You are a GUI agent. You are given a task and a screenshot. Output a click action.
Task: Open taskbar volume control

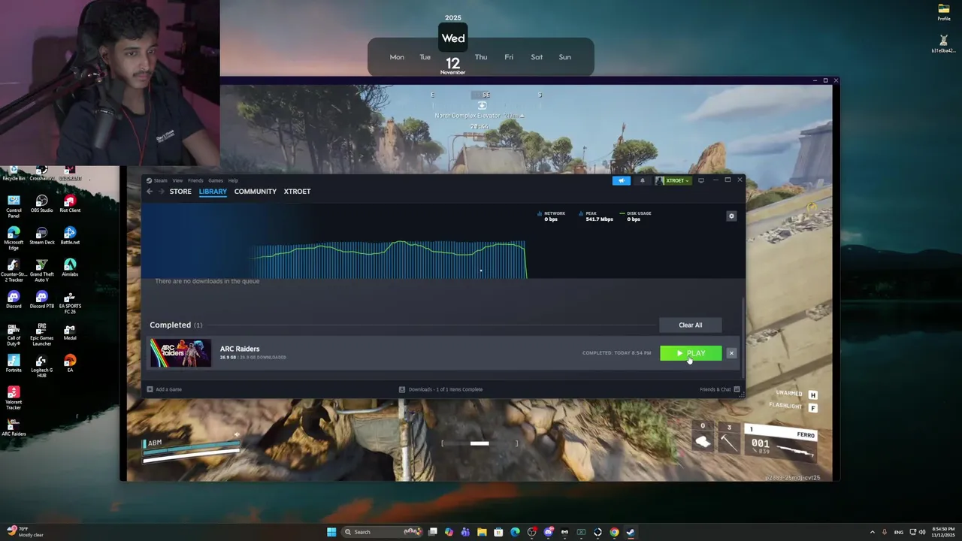(922, 532)
